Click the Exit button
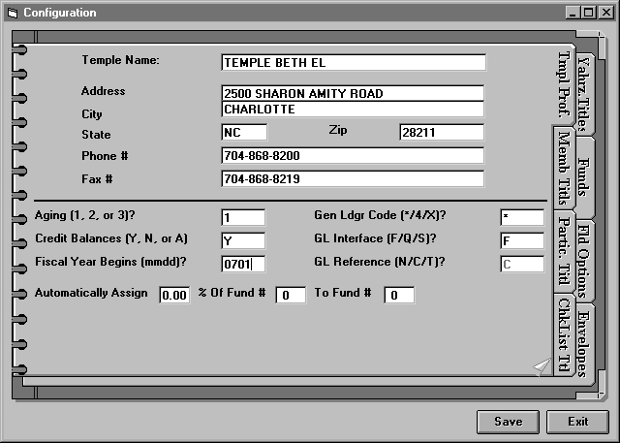Viewport: 620px width, 443px height. (x=577, y=422)
